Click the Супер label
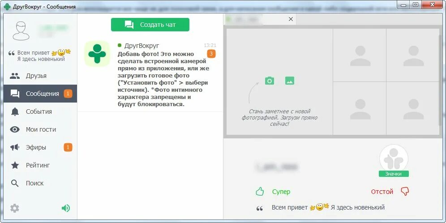This screenshot has height=223, width=446. point(281,192)
